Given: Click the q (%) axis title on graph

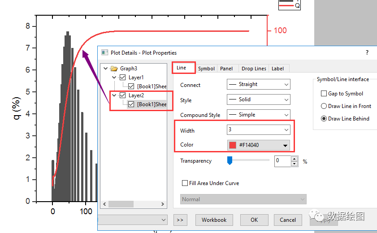Looking at the screenshot, I should (x=17, y=108).
